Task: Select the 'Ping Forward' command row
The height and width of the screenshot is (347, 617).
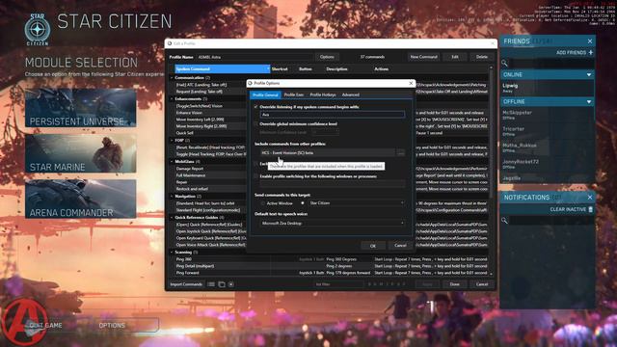Action: point(188,273)
